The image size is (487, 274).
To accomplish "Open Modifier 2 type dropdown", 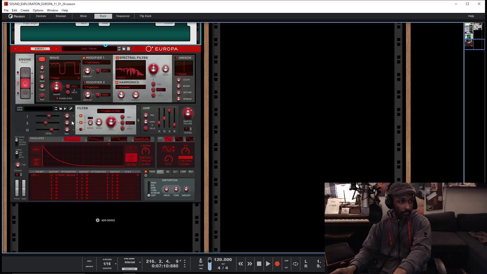I will tap(97, 87).
